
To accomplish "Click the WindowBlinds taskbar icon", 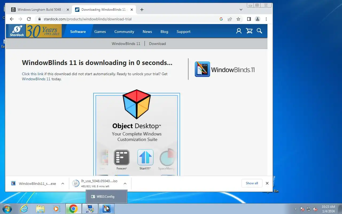I will coord(107,209).
